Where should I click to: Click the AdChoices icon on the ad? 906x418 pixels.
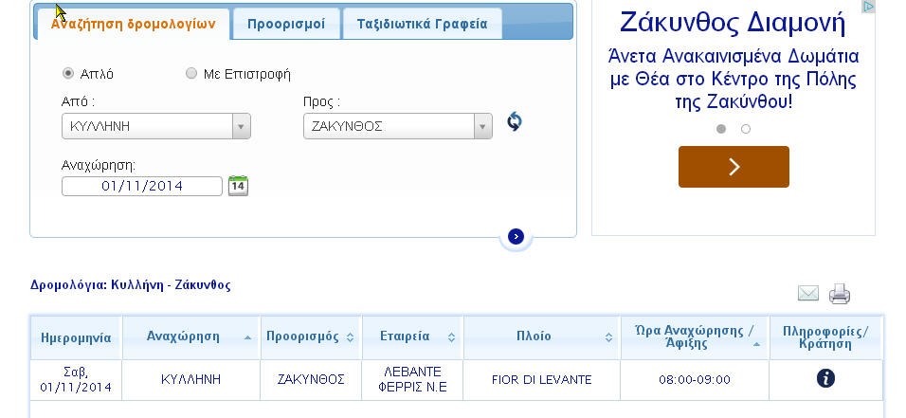[867, 7]
